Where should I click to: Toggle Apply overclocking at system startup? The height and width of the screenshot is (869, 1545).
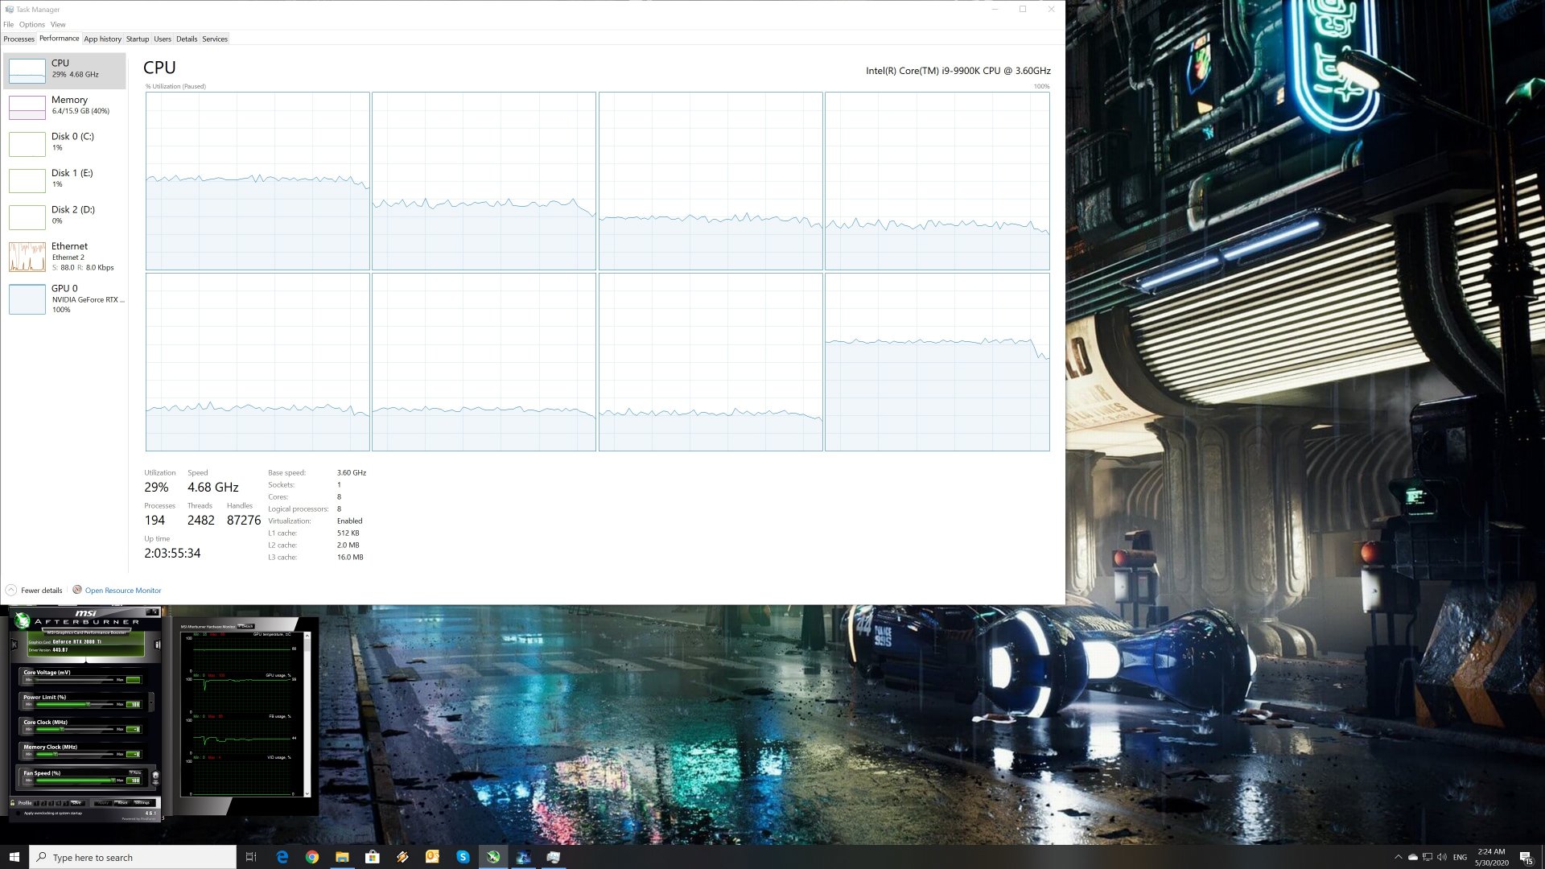pos(18,813)
